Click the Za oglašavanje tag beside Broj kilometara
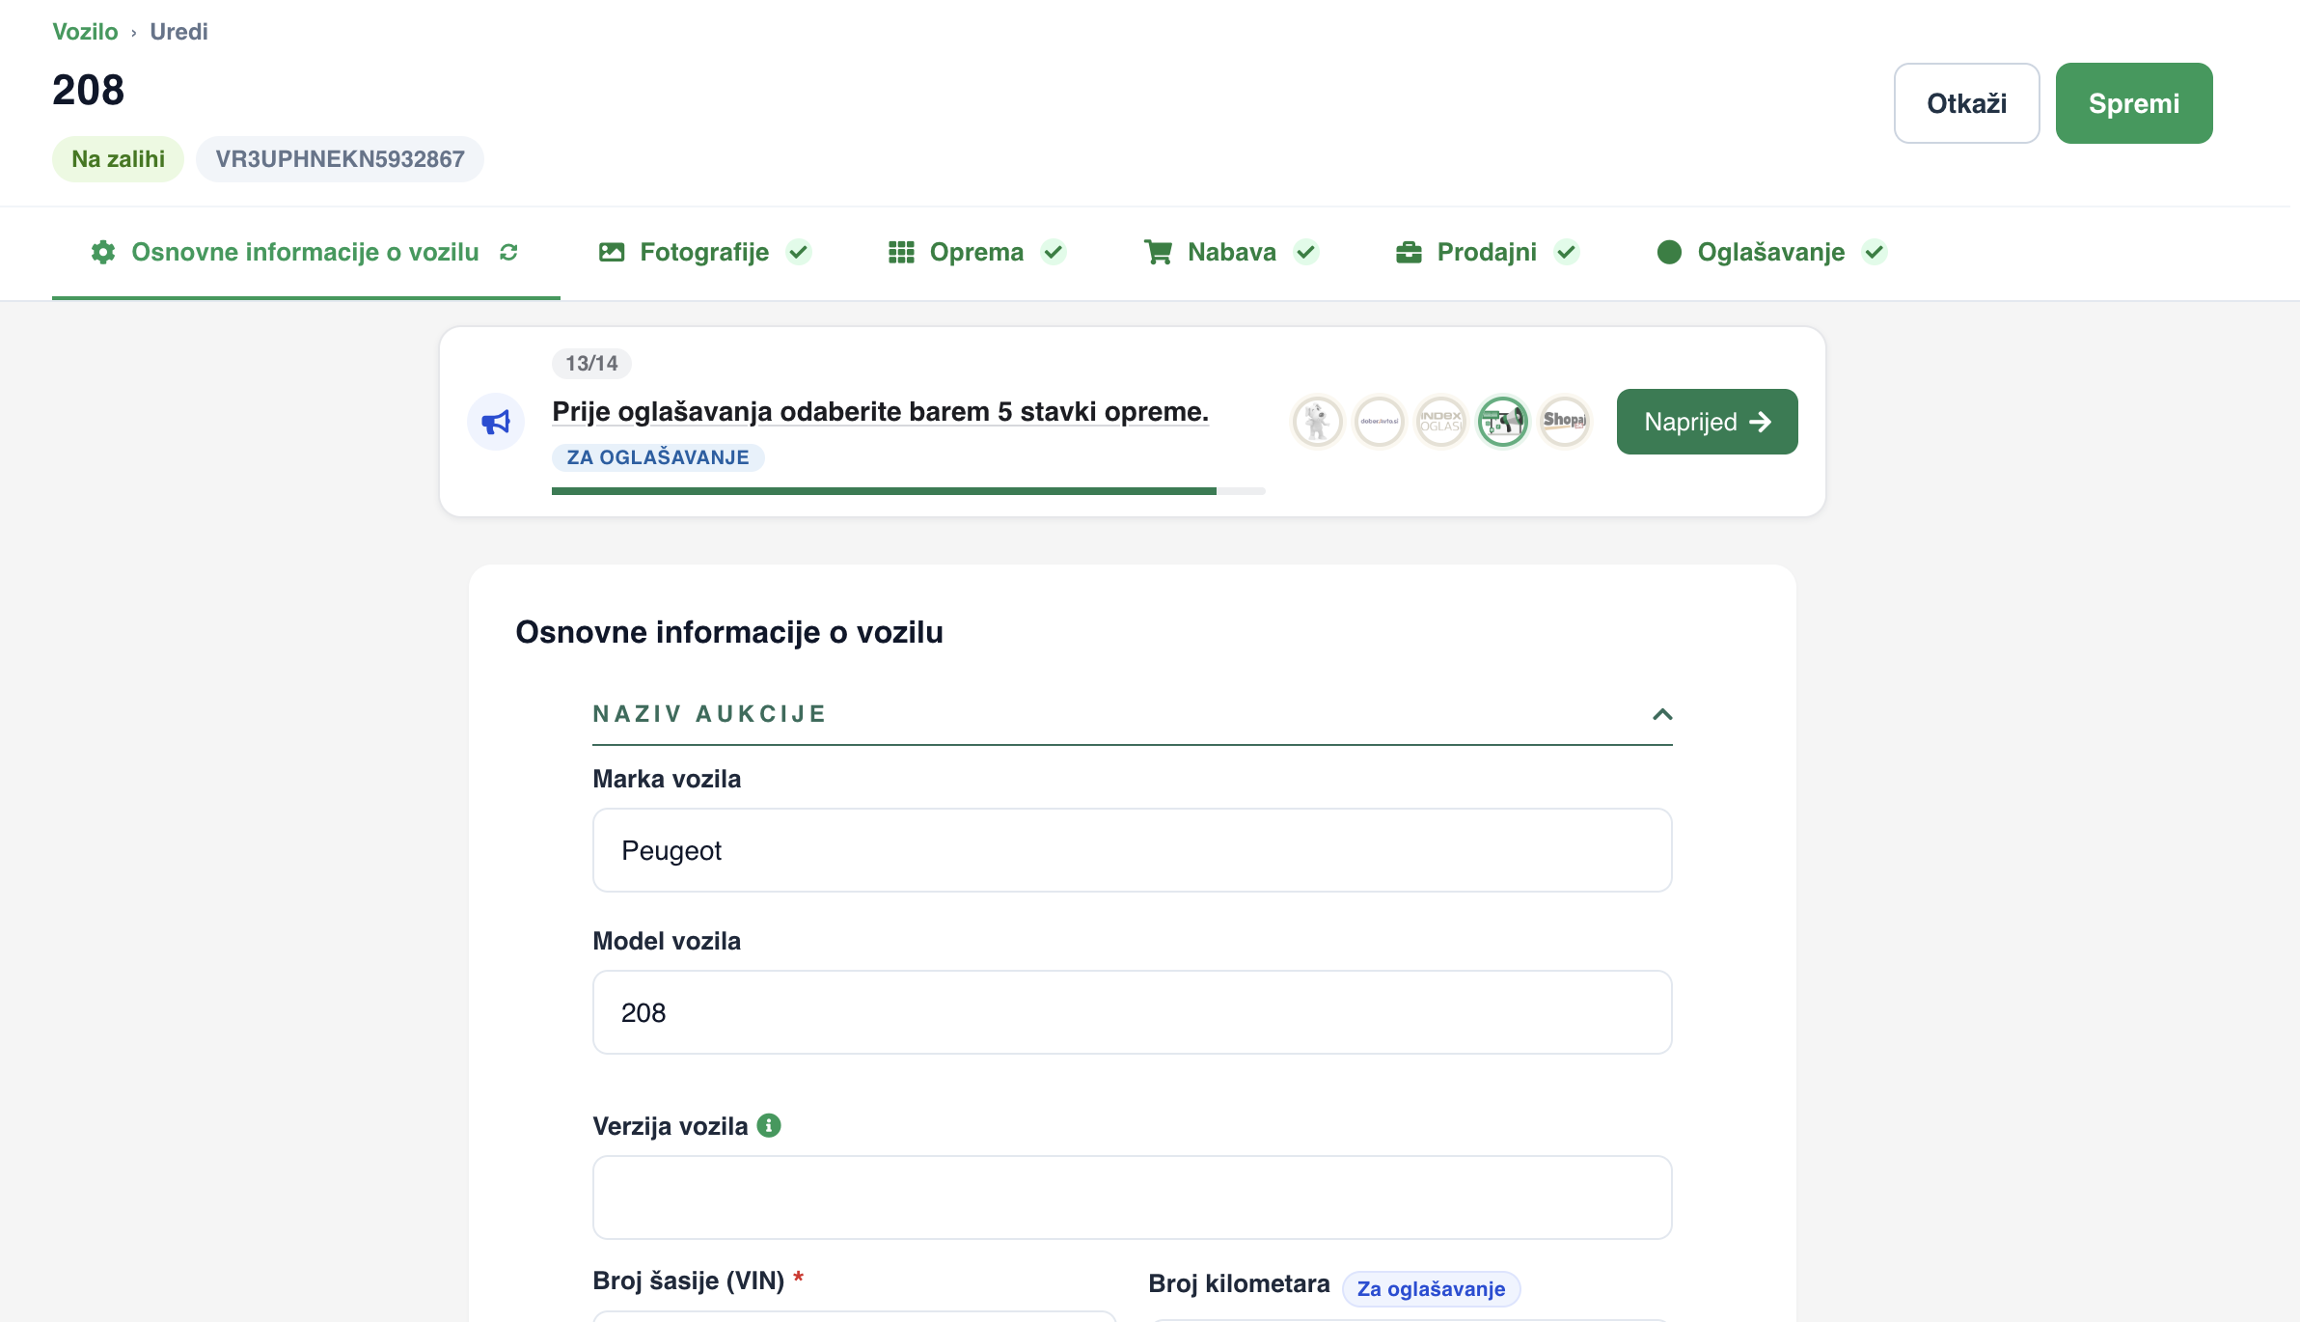Screen dimensions: 2300x1322 coord(1431,1289)
